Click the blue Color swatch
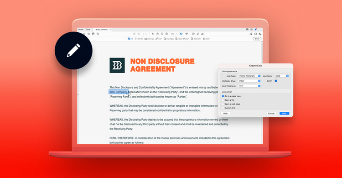 click(276, 81)
